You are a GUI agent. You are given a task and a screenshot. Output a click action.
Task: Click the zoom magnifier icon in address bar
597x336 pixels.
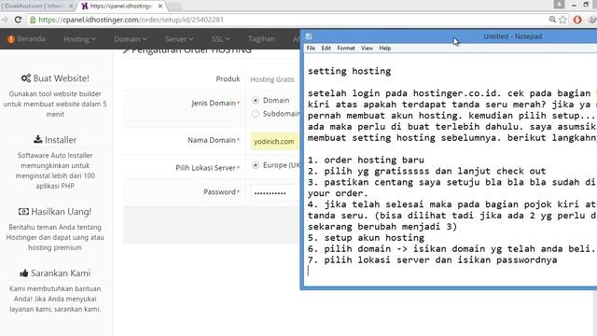pos(552,20)
